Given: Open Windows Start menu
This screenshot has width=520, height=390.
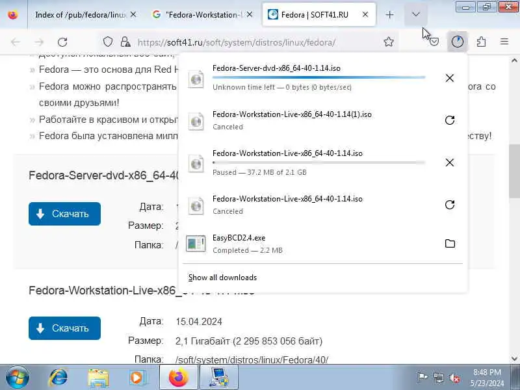Looking at the screenshot, I should [x=17, y=378].
